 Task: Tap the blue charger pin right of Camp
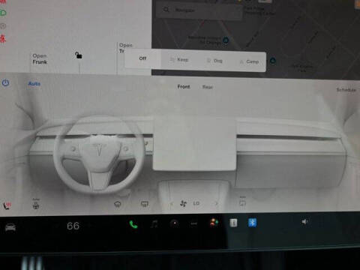(273, 61)
